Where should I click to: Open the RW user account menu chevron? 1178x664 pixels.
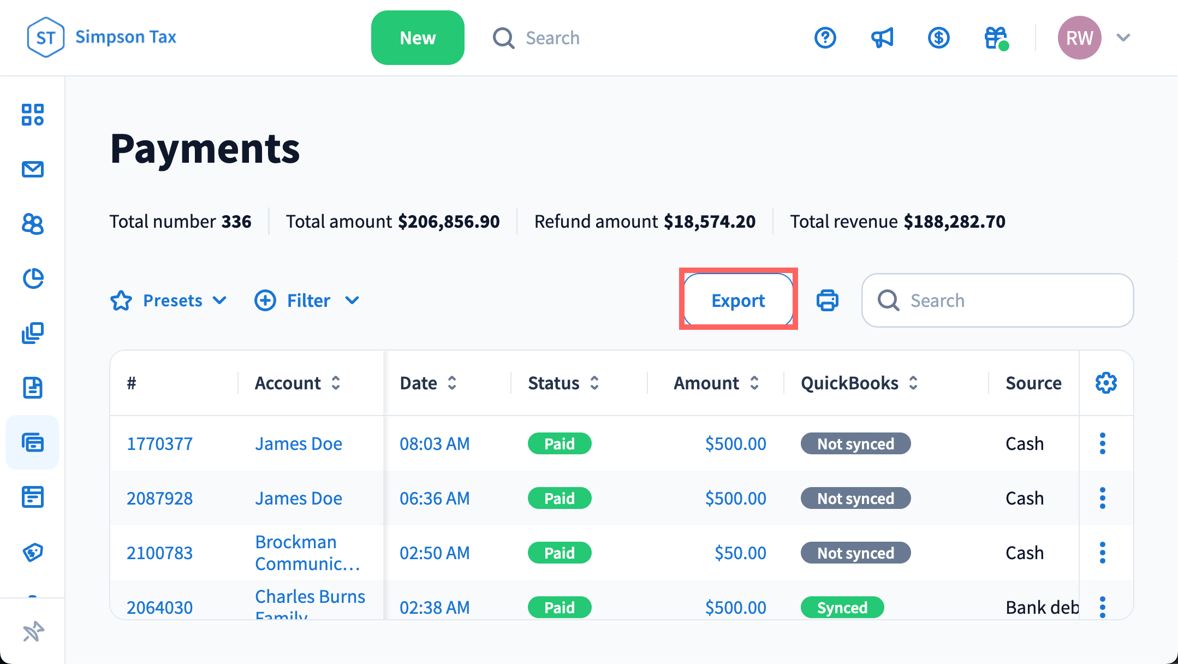[1123, 38]
